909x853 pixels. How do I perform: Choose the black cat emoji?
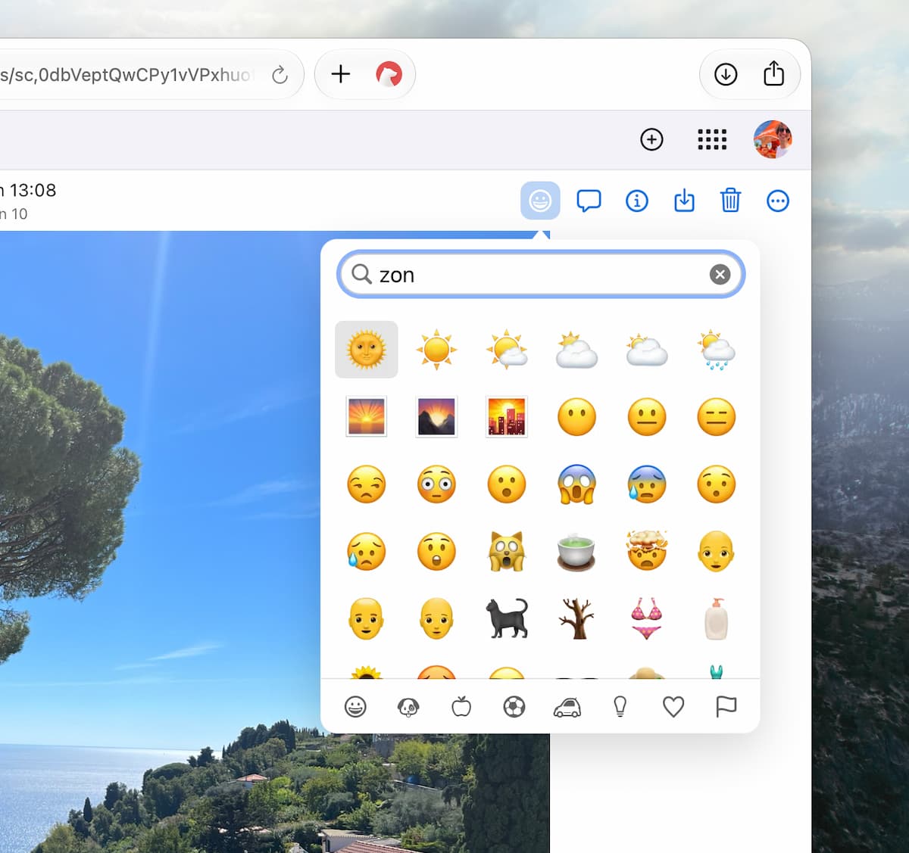tap(507, 618)
